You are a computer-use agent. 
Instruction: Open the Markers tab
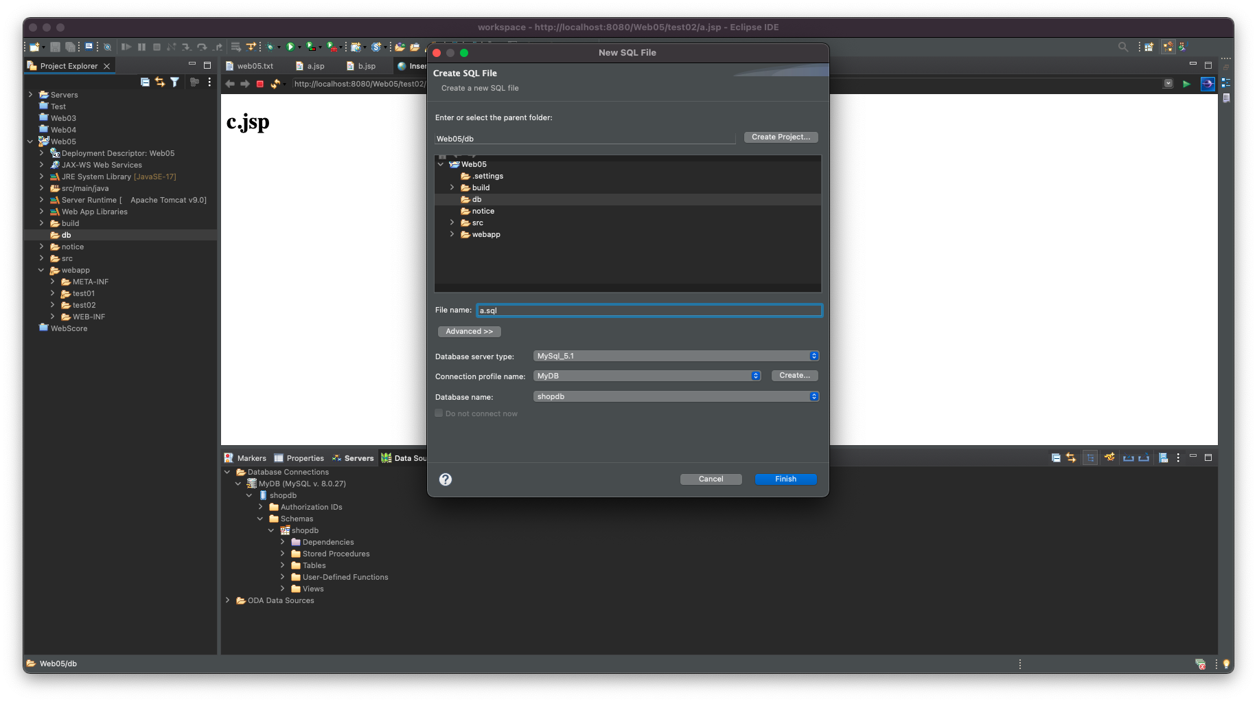click(245, 458)
